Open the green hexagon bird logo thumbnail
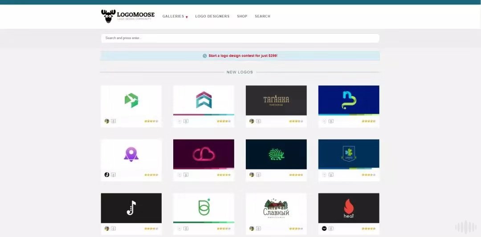This screenshot has width=481, height=237. click(x=131, y=100)
